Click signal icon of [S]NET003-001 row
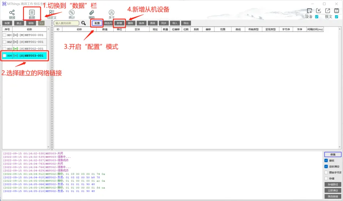The image size is (343, 201). [16, 56]
